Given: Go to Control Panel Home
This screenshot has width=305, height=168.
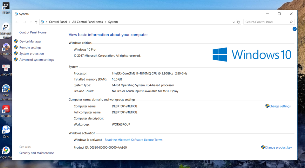Looking at the screenshot, I should (33, 32).
